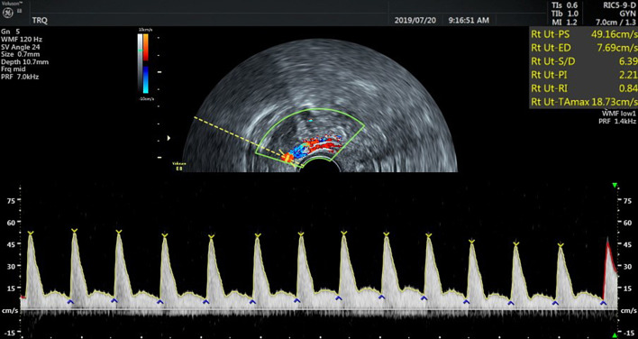Select the last yellow peak systolic marker

(x=561, y=245)
